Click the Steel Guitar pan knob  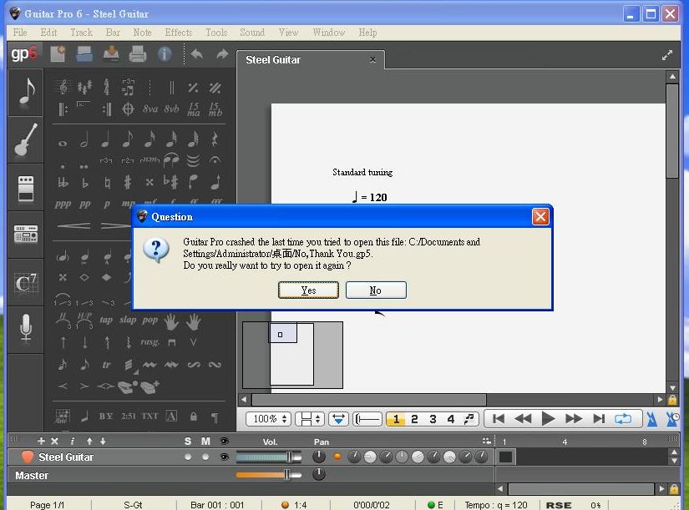[x=319, y=457]
